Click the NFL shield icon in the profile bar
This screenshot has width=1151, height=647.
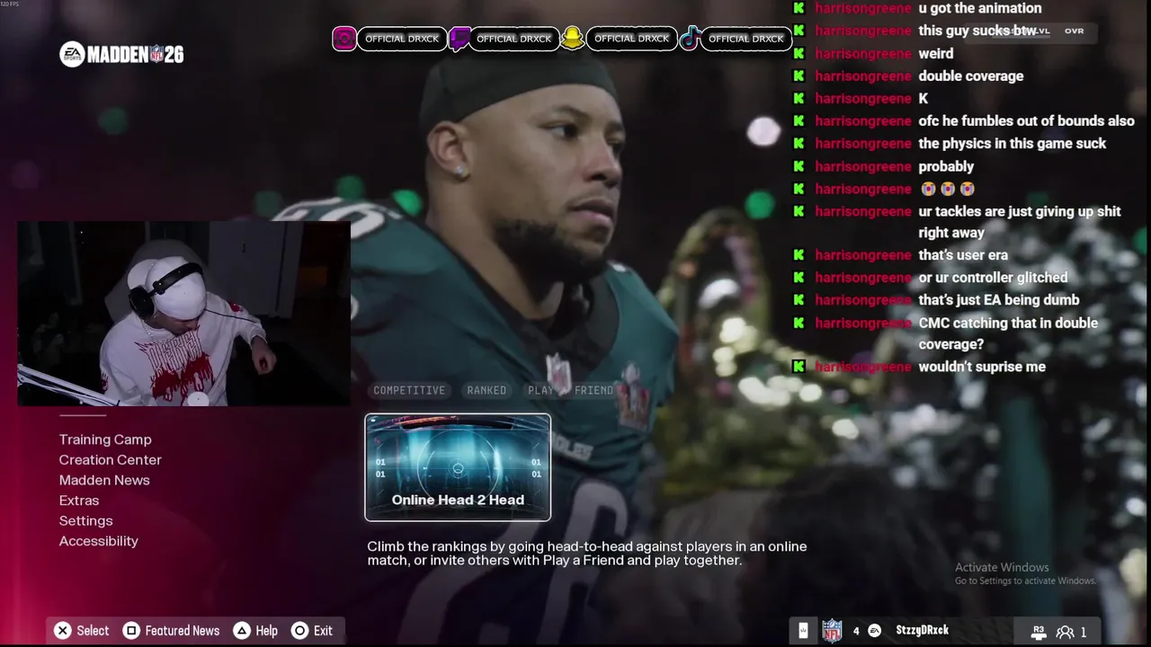[832, 631]
